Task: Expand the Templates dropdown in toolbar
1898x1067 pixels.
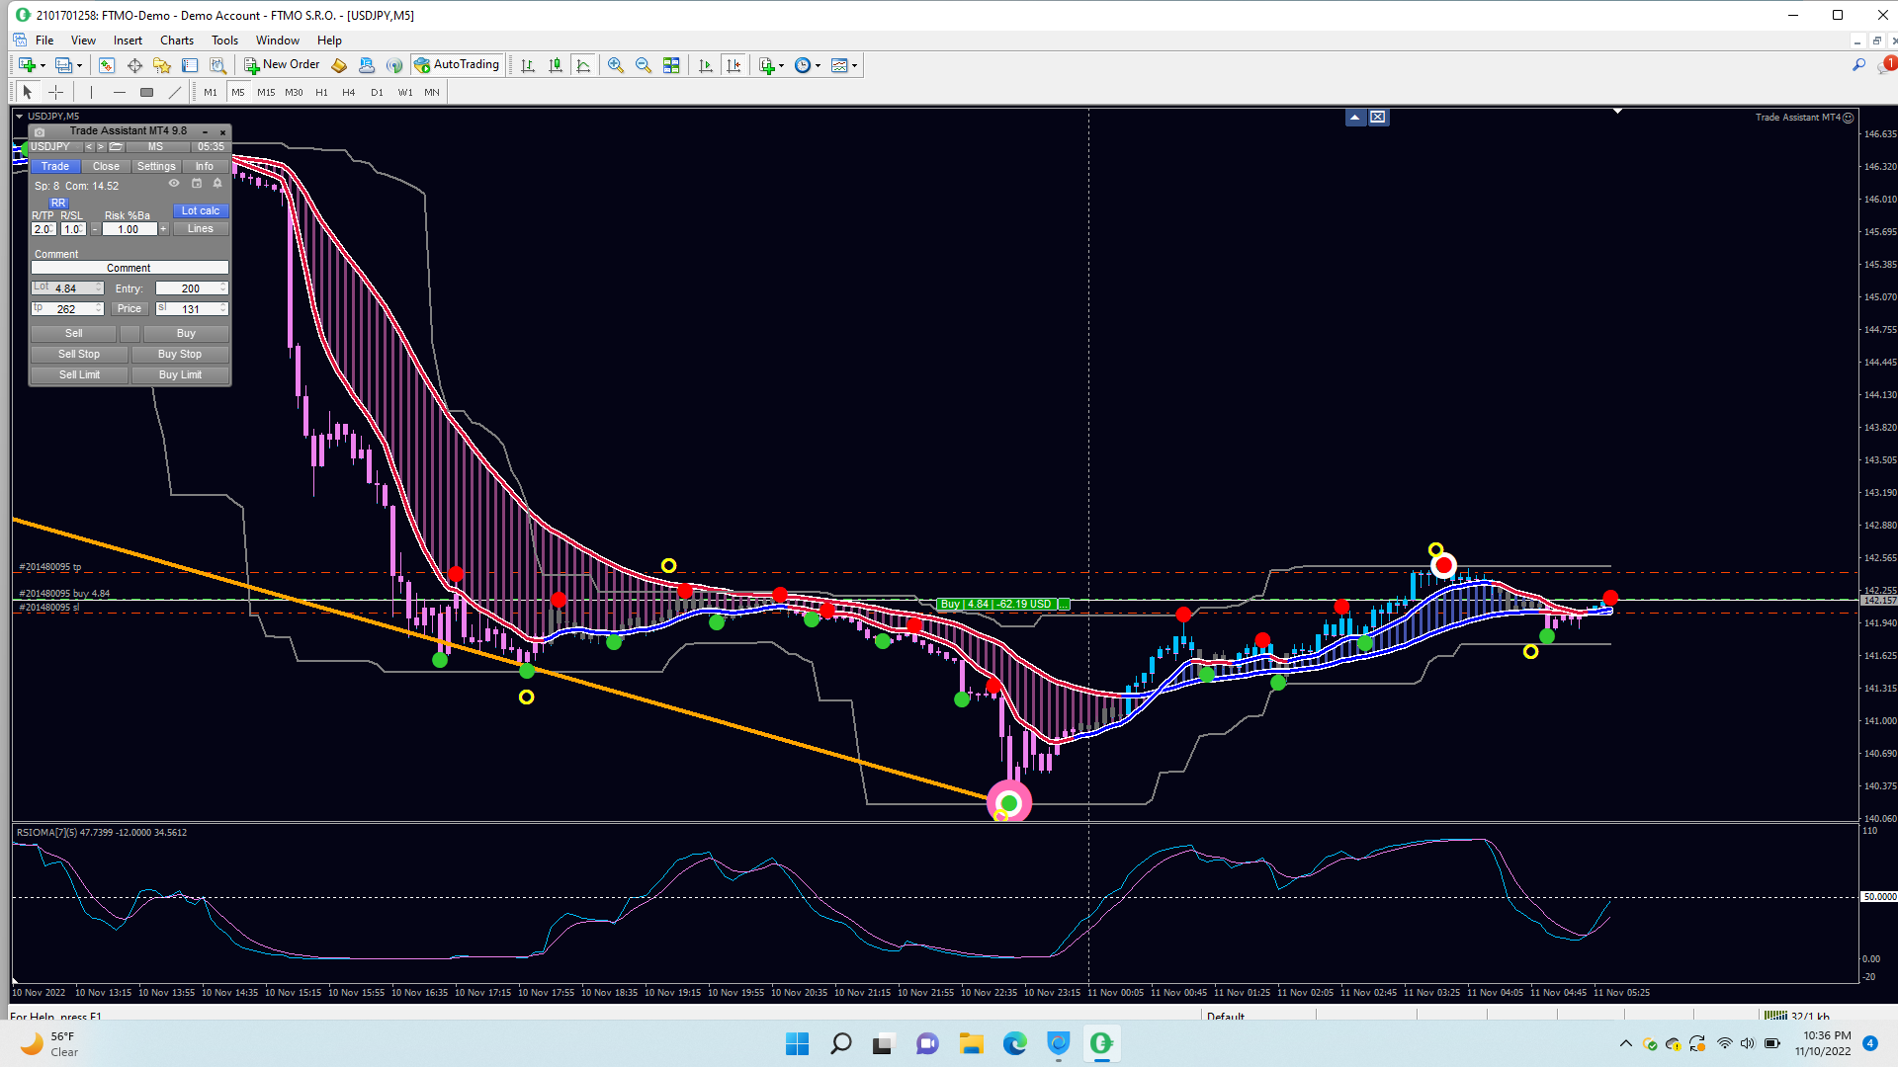Action: pyautogui.click(x=854, y=66)
